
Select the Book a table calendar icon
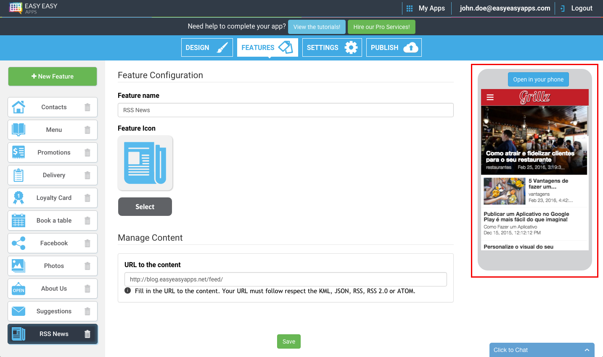[18, 220]
